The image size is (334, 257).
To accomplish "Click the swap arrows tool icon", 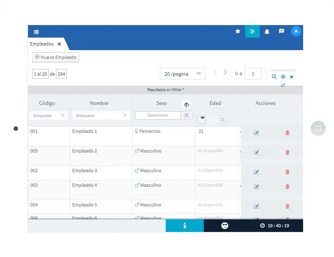I will point(283,85).
